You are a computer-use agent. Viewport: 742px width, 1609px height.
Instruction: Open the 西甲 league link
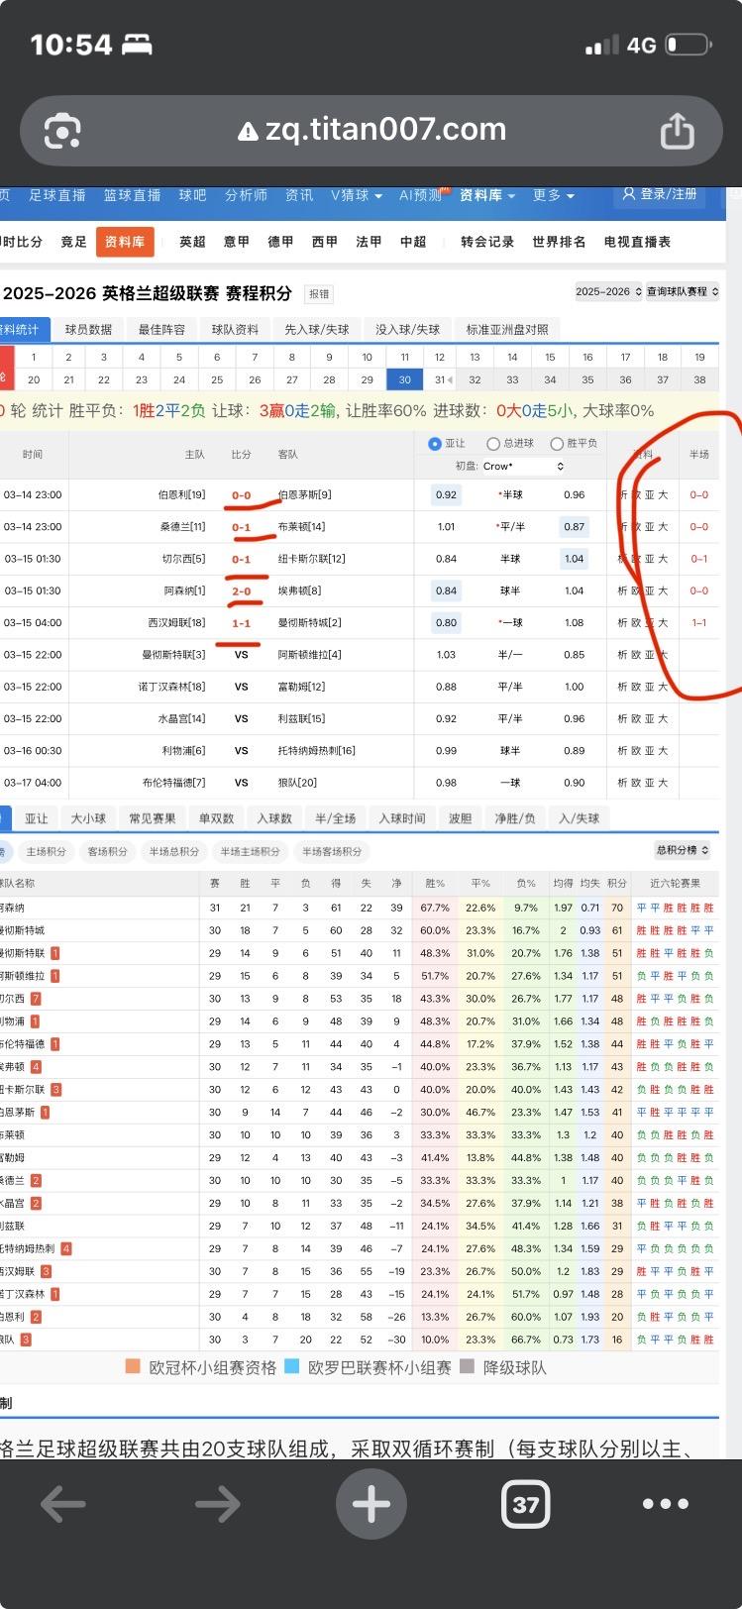coord(325,242)
